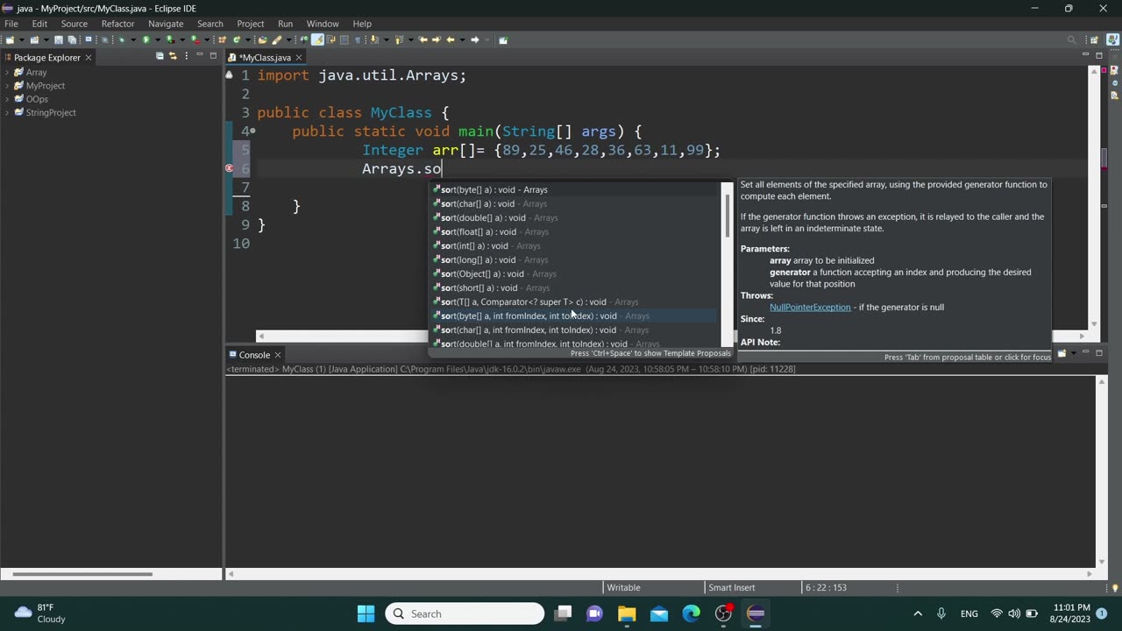Image resolution: width=1122 pixels, height=631 pixels.
Task: Select the MyClass.java editor tab
Action: [265, 57]
